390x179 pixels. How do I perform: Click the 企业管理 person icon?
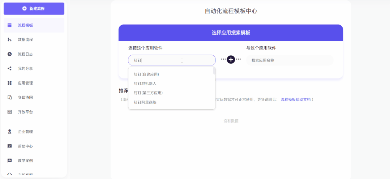tap(10, 132)
